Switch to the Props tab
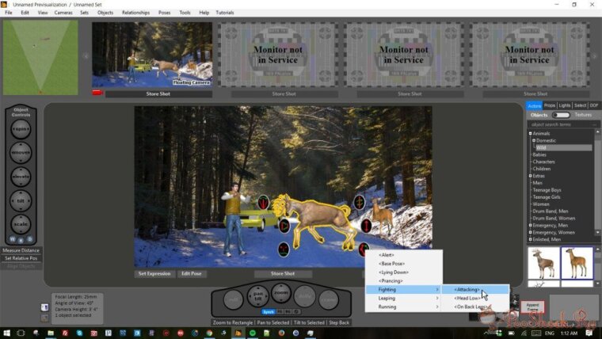602x339 pixels. (549, 105)
